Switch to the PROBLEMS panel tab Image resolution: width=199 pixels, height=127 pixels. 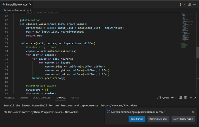click(x=9, y=98)
